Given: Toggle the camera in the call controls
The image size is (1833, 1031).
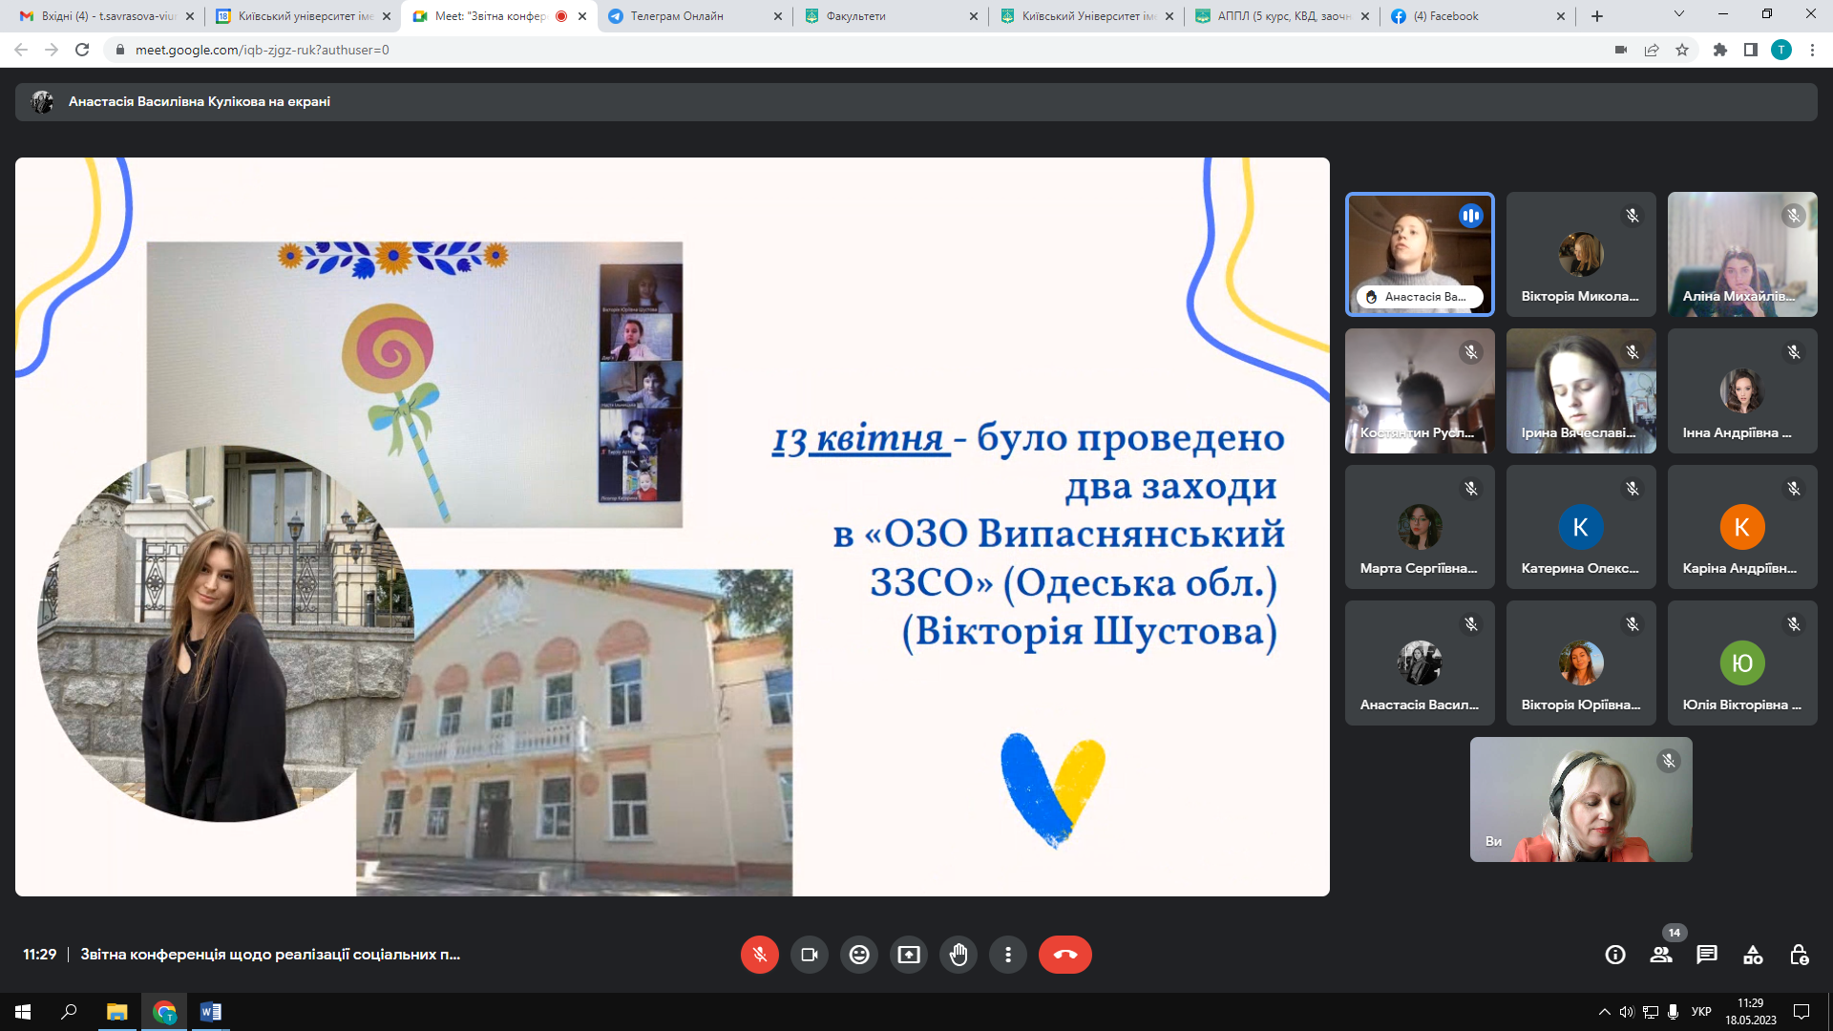Looking at the screenshot, I should point(810,955).
